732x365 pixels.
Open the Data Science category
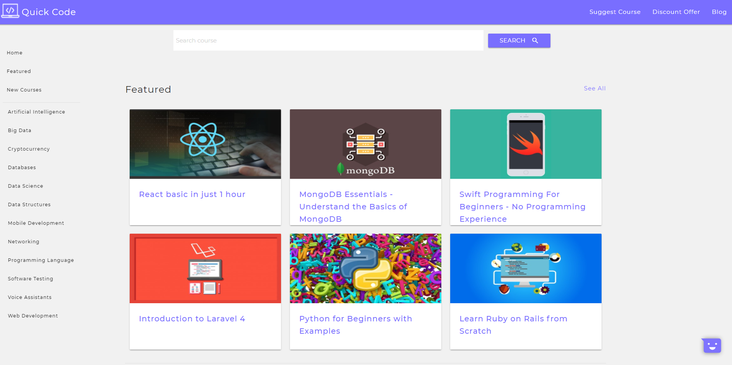point(26,186)
